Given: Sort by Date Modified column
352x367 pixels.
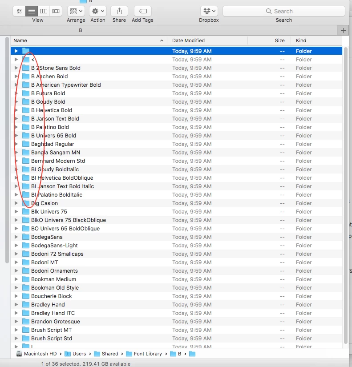Looking at the screenshot, I should coord(207,40).
